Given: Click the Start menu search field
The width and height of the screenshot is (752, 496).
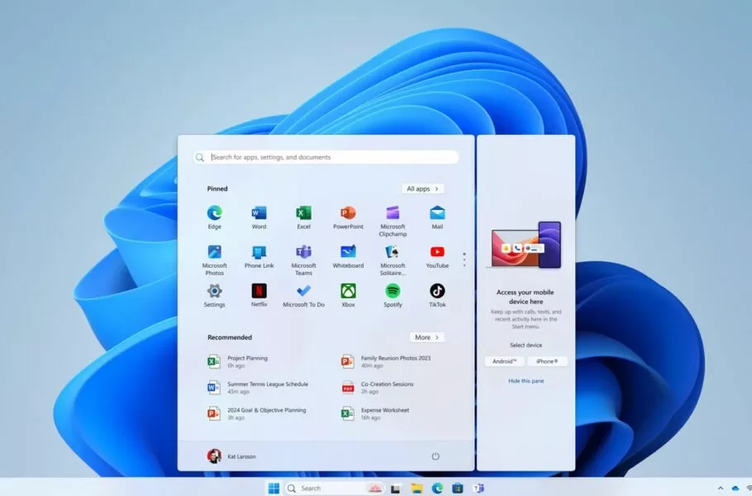Looking at the screenshot, I should (331, 157).
